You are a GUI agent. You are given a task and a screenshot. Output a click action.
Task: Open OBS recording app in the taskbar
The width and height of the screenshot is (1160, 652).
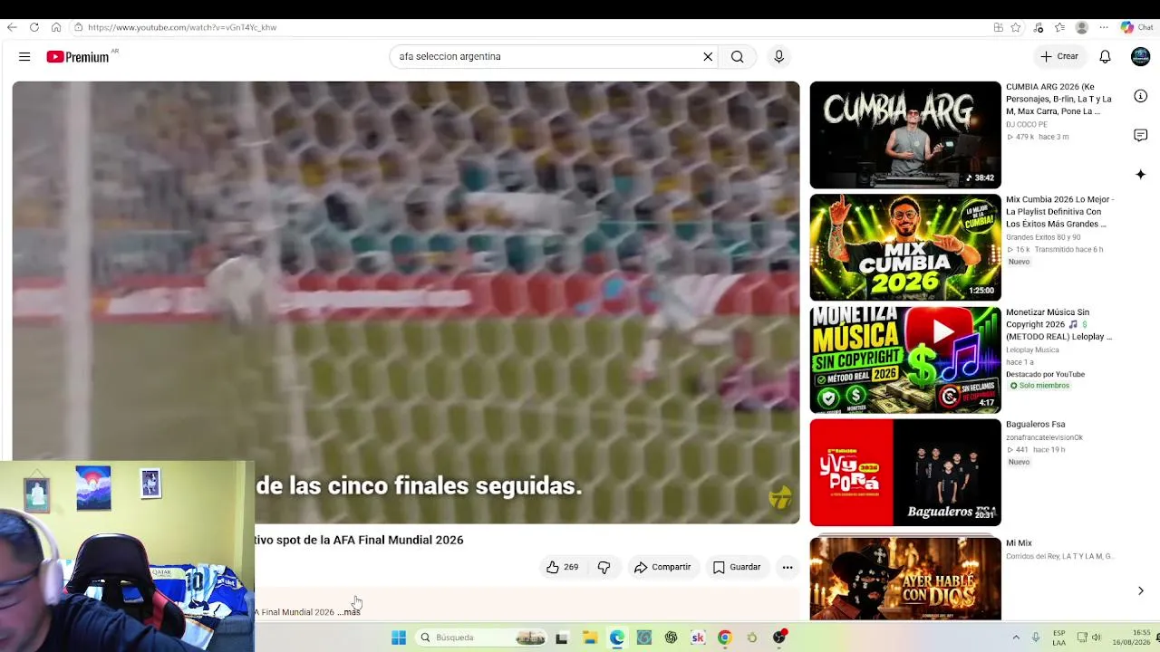click(x=779, y=638)
